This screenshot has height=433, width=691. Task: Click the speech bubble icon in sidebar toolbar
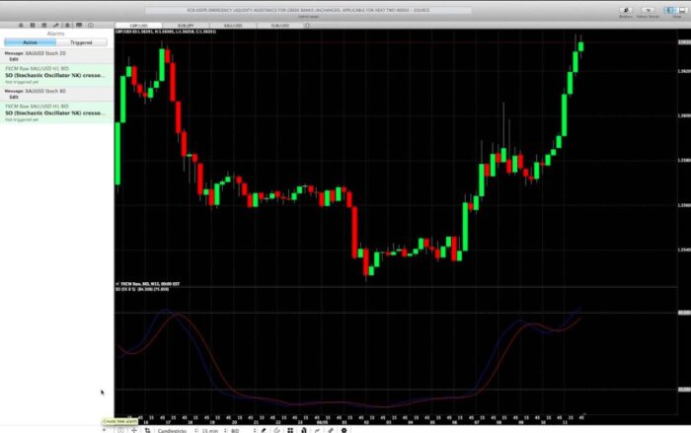point(79,25)
